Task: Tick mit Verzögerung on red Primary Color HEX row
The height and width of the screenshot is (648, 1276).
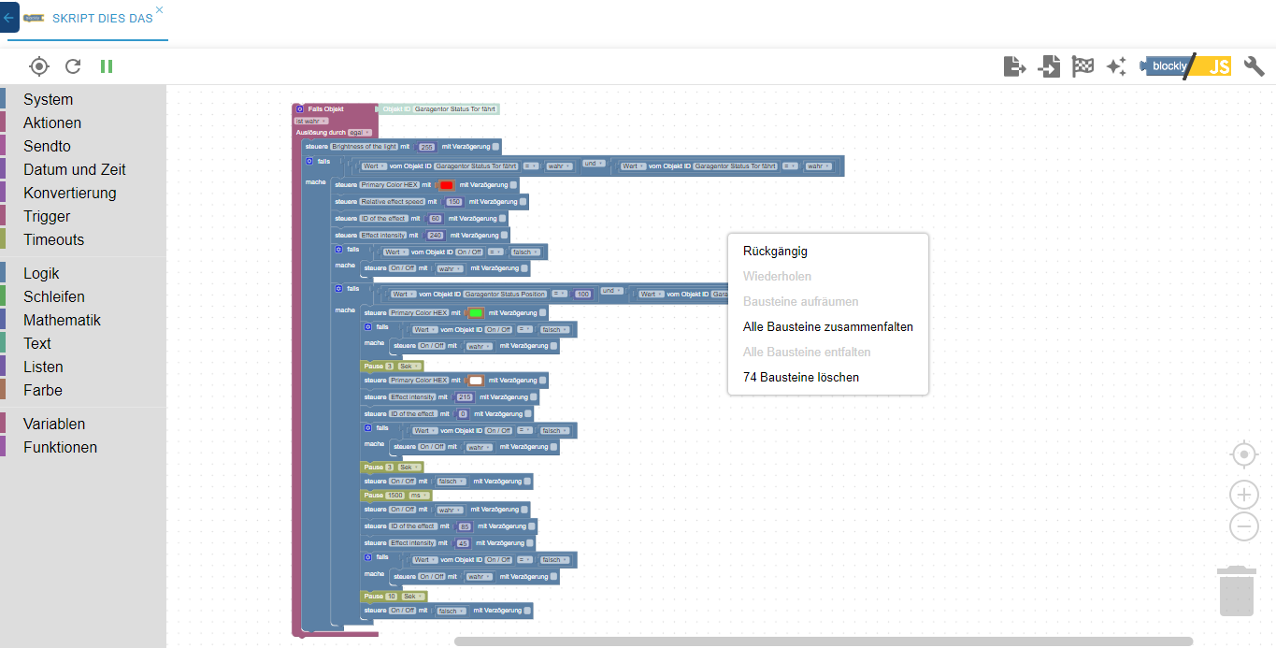Action: (x=513, y=185)
